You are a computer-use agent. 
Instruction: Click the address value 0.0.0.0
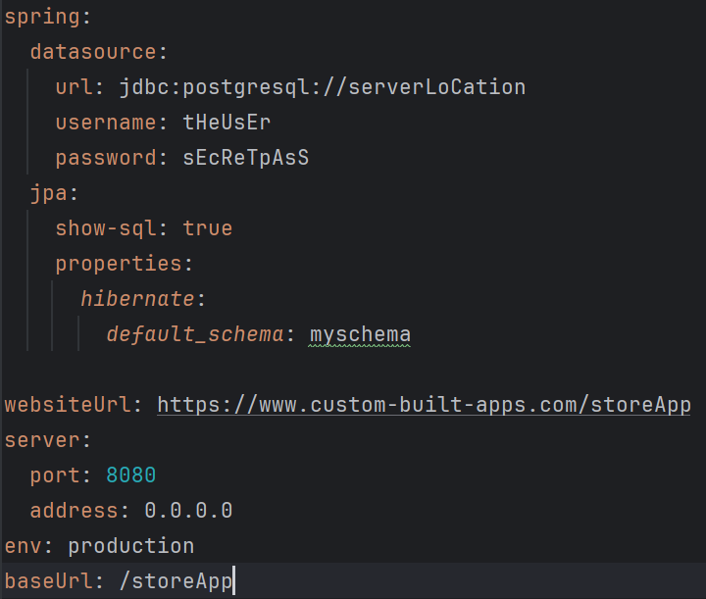[187, 511]
